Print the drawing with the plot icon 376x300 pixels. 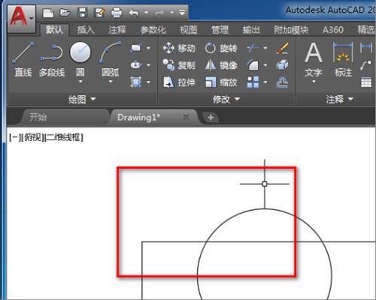(117, 13)
